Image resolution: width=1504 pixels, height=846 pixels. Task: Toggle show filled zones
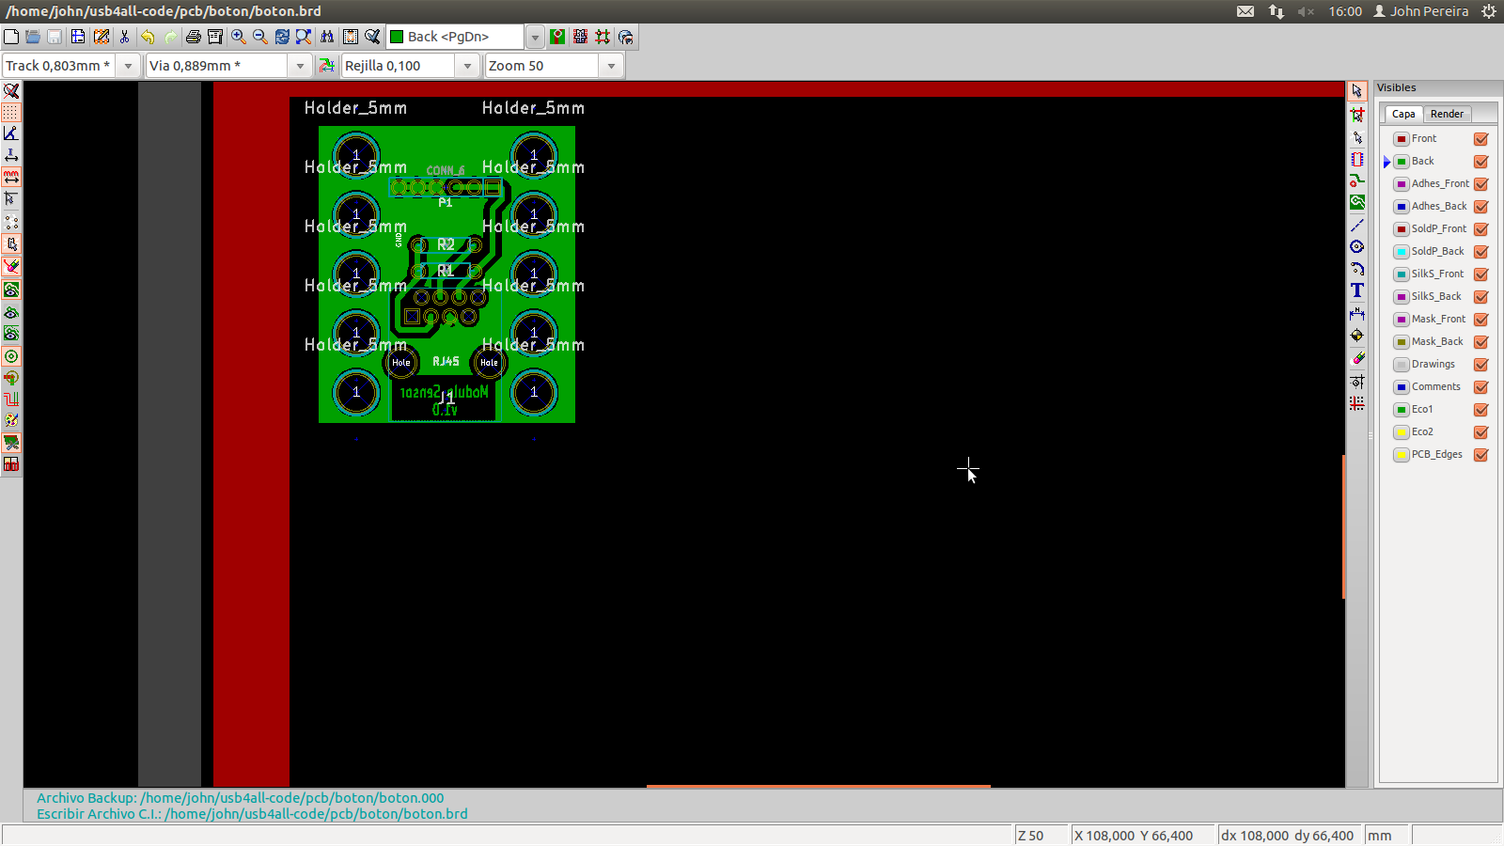[11, 290]
